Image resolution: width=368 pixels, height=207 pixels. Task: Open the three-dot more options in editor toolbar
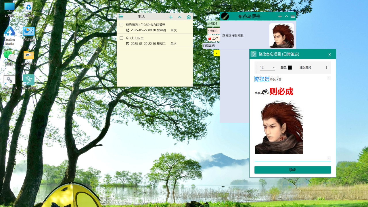[327, 68]
